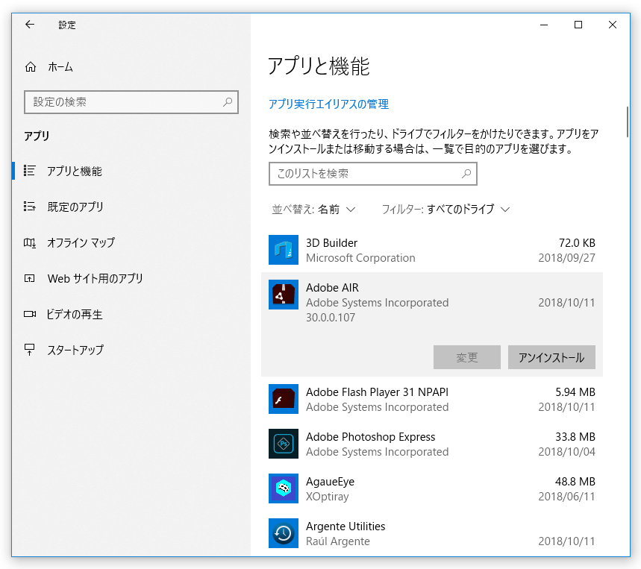Select the 3D Builder app name

(x=331, y=243)
